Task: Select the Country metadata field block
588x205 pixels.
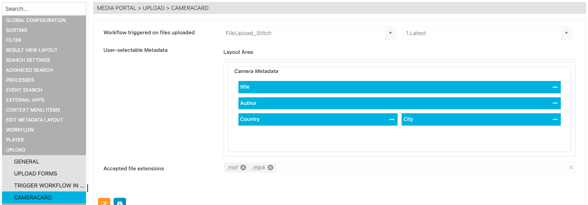Action: 312,120
